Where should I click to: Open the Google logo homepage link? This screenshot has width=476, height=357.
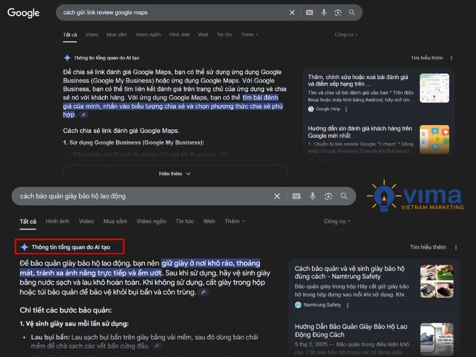23,13
